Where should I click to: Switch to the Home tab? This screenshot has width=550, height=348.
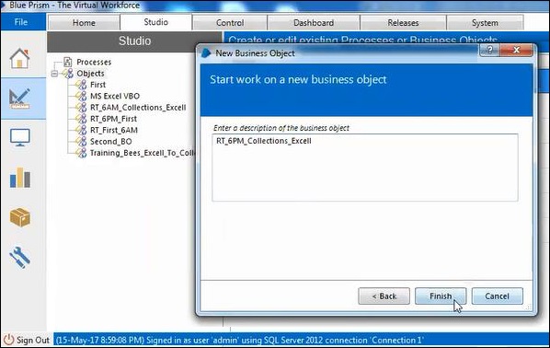pyautogui.click(x=84, y=23)
